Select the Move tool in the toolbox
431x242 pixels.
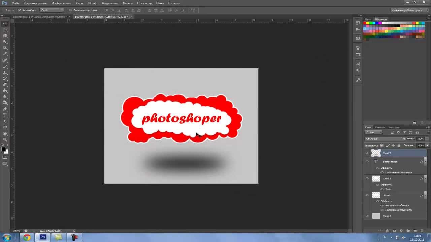(x=5, y=24)
